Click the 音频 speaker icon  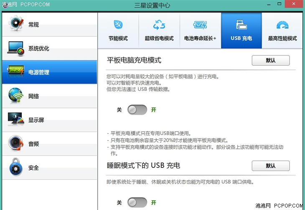click(x=15, y=143)
